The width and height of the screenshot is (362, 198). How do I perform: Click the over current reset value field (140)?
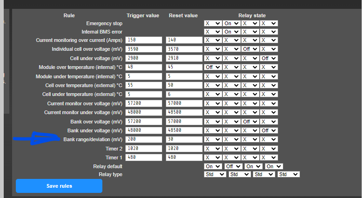[x=184, y=40]
